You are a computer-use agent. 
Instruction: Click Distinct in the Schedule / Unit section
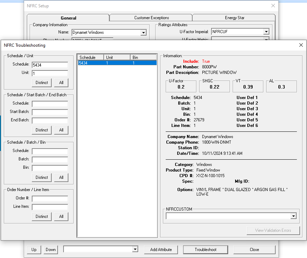[x=42, y=83]
